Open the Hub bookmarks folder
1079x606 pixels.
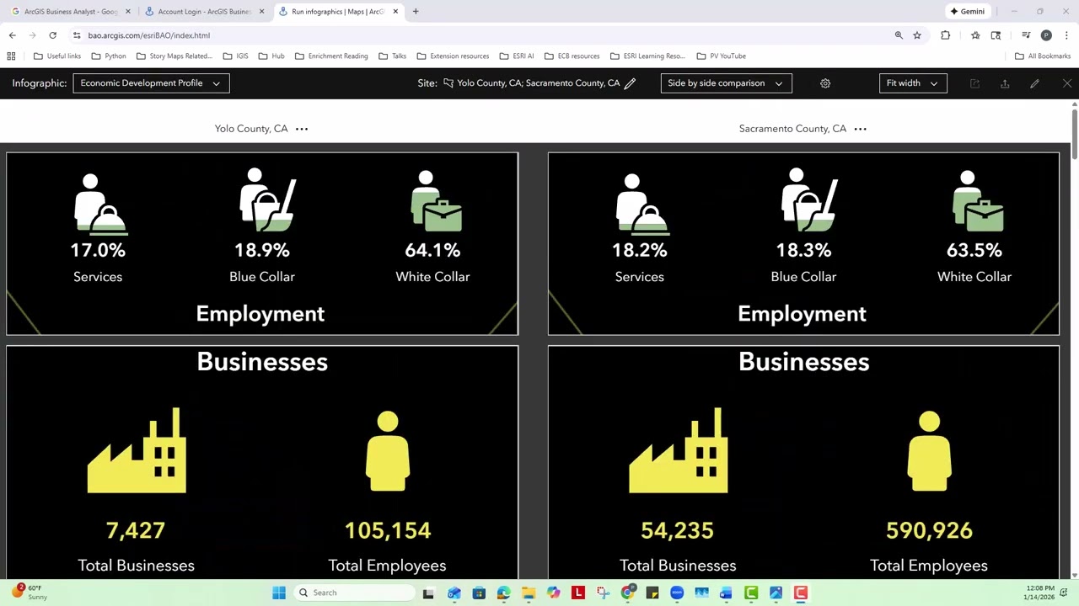[x=271, y=56]
